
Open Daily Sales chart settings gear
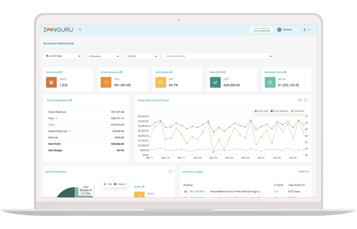(x=300, y=100)
